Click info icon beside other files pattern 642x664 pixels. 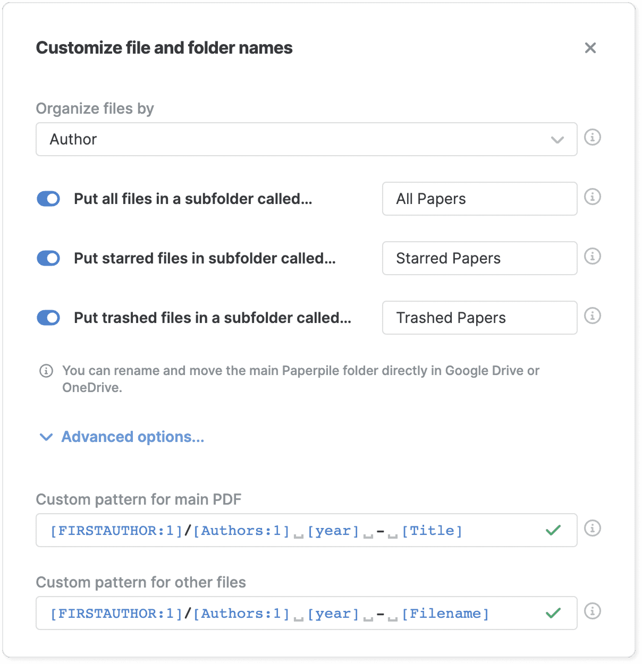click(592, 611)
